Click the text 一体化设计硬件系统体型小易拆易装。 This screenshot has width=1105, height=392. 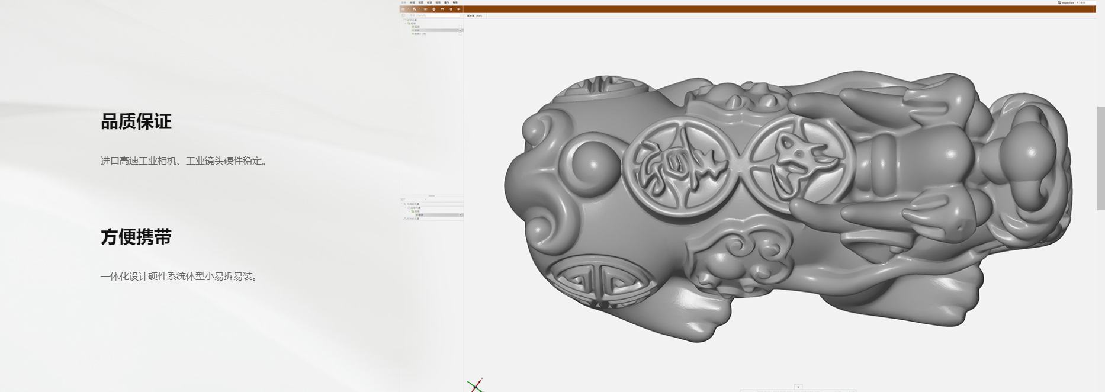tap(181, 277)
